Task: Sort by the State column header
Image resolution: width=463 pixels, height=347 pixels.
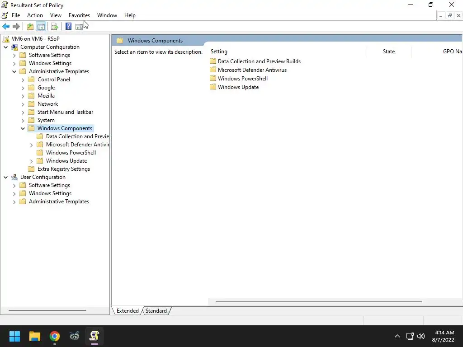Action: point(388,52)
